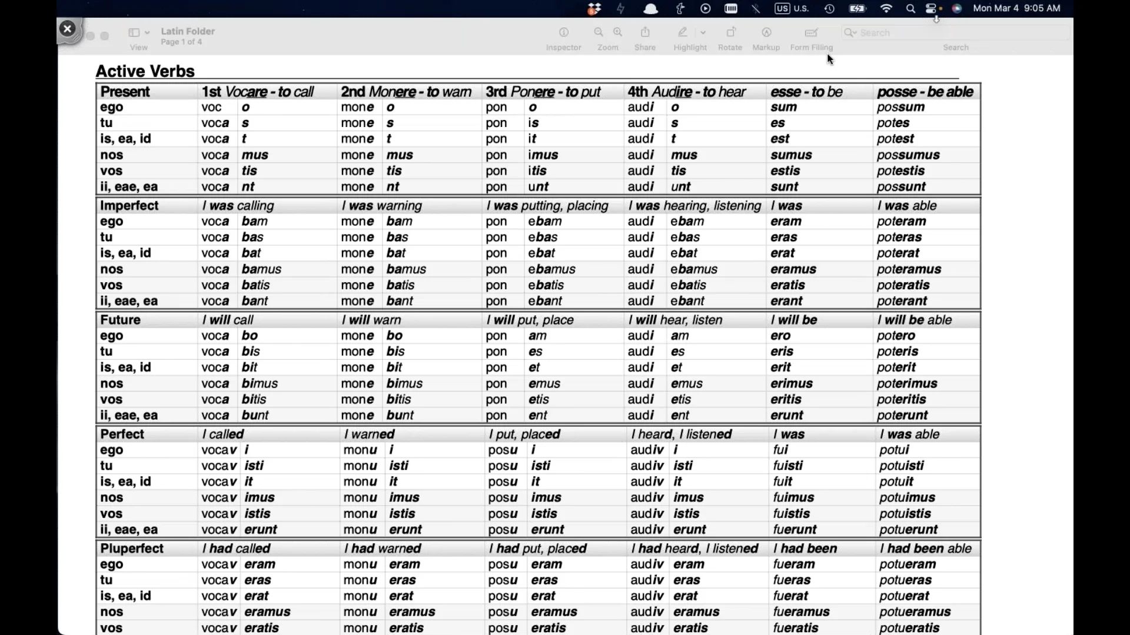This screenshot has height=635, width=1130.
Task: Open the Bluetooth status menu
Action: click(x=756, y=8)
